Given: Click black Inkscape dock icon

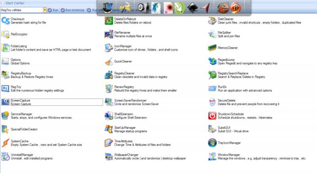Looking at the screenshot, I should pyautogui.click(x=193, y=8).
